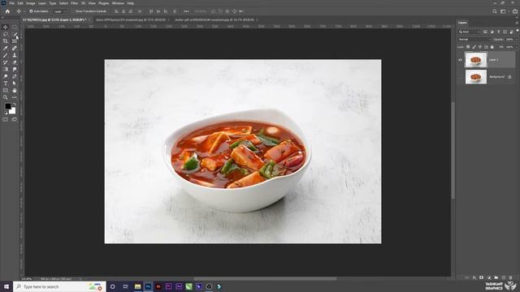The image size is (520, 292).
Task: Lock all padlock icon in Layers panel
Action: 492,47
